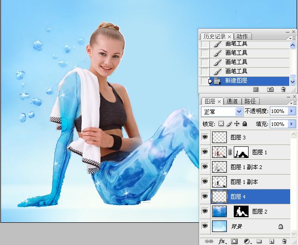Expand the 填充 fill slider arrow

(292, 124)
